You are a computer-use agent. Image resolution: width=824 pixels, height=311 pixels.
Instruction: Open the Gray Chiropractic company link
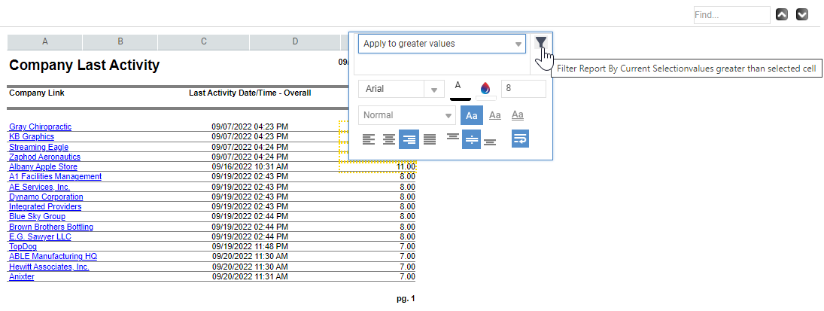pyautogui.click(x=40, y=127)
